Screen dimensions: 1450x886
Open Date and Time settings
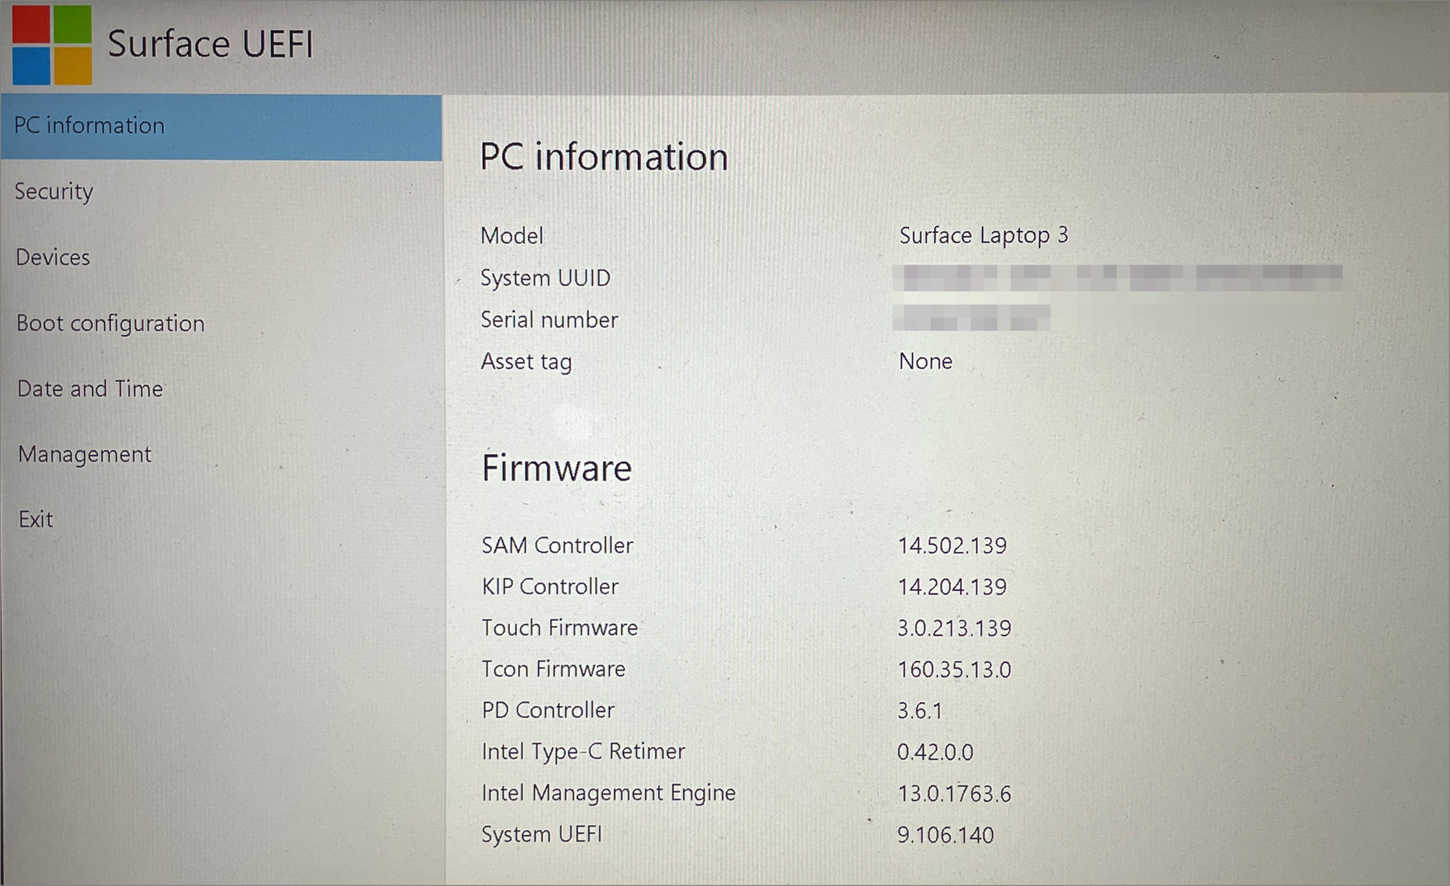point(89,389)
